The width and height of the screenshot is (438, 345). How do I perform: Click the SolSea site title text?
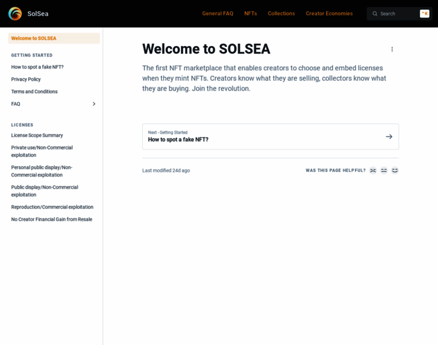[37, 14]
